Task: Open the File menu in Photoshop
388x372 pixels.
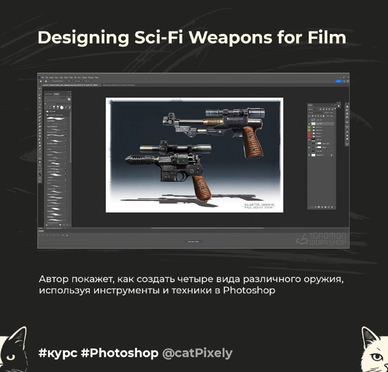Action: (43, 78)
